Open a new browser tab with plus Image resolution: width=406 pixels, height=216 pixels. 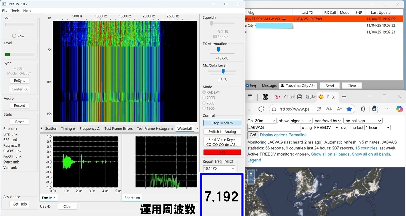click(x=344, y=97)
